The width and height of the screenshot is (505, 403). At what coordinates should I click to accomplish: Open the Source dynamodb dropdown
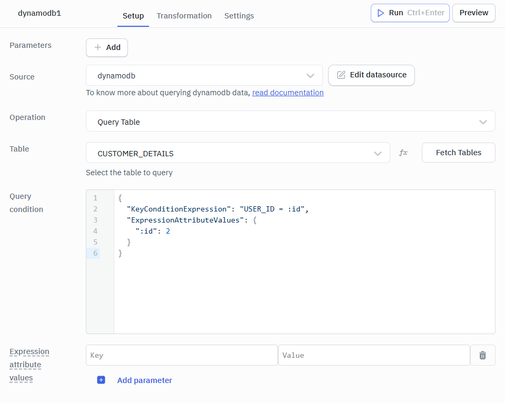coord(204,76)
